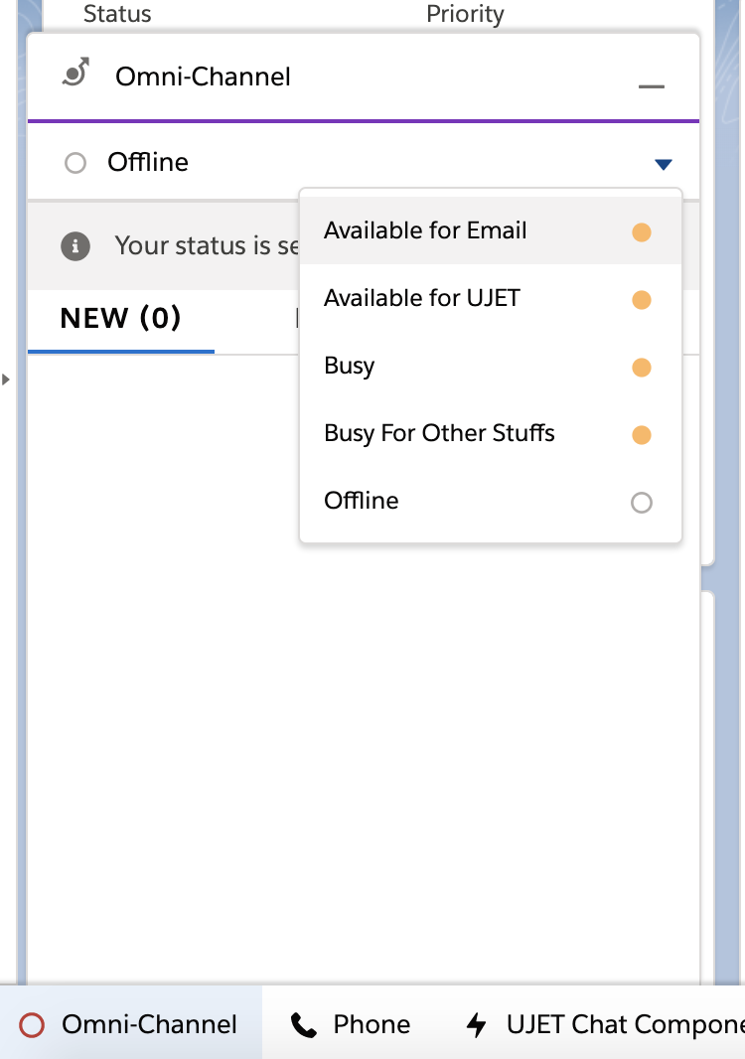Image resolution: width=745 pixels, height=1059 pixels.
Task: Expand the collapsed left side panel arrow
Action: point(6,379)
